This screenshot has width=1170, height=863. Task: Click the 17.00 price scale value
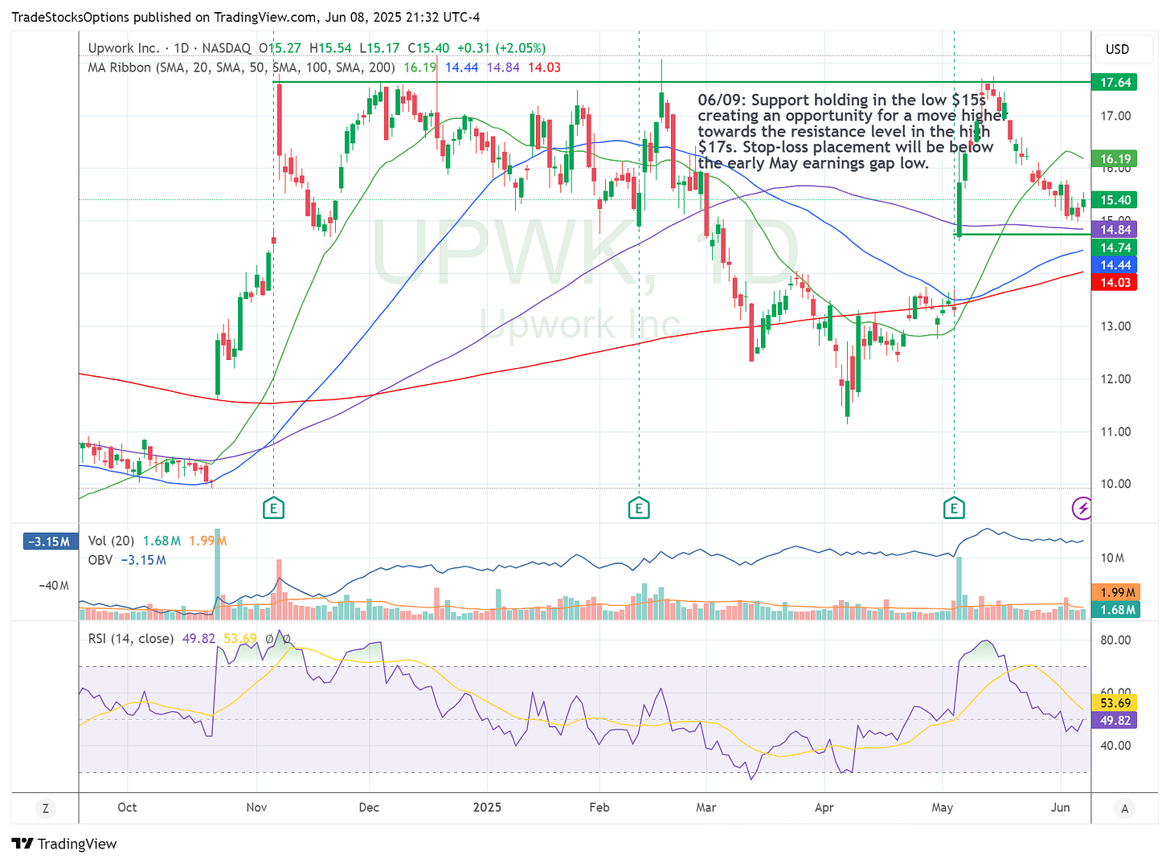coord(1115,116)
